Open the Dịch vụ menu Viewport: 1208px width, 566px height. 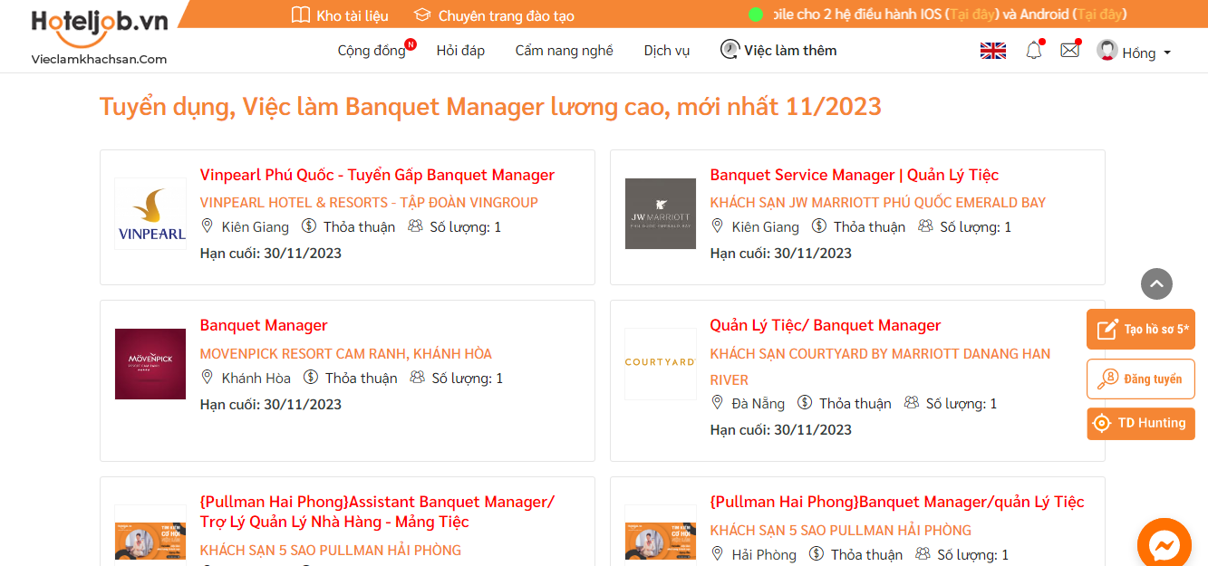pyautogui.click(x=667, y=51)
